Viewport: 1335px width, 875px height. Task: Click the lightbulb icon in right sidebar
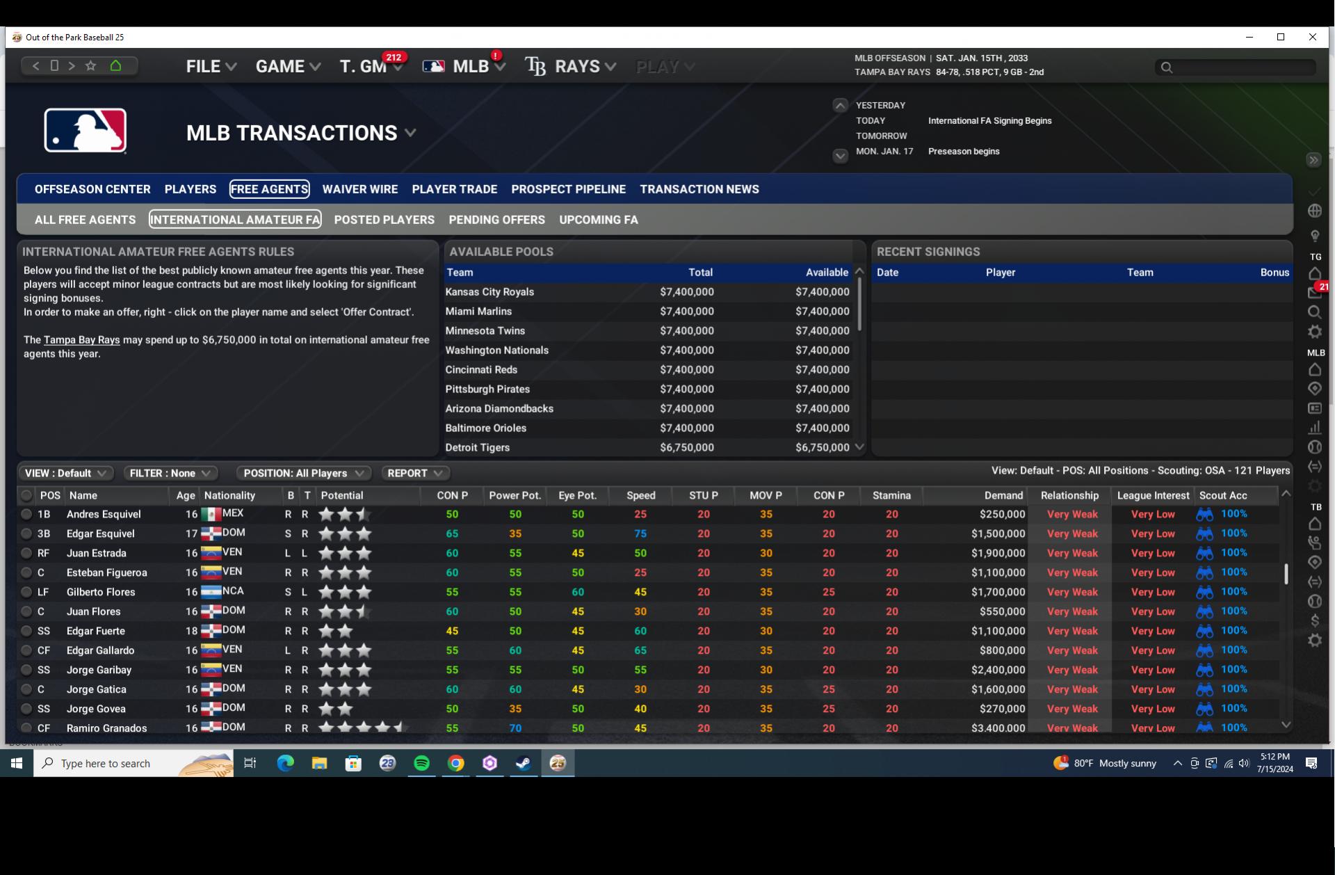tap(1314, 236)
